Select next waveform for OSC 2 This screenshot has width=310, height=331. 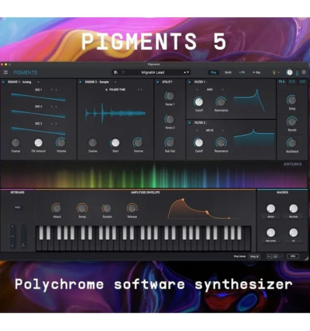(56, 107)
